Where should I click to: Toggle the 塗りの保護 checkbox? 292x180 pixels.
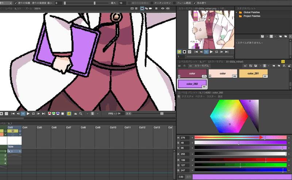[x=16, y=3]
